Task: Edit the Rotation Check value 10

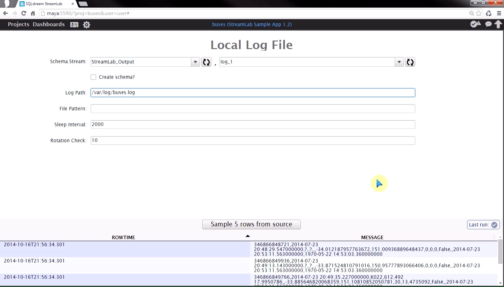Action: point(253,141)
